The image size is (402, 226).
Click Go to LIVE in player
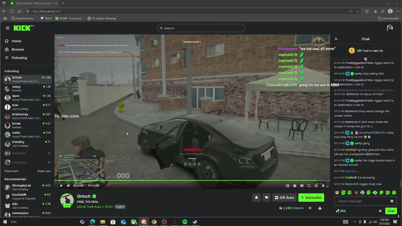click(x=94, y=186)
